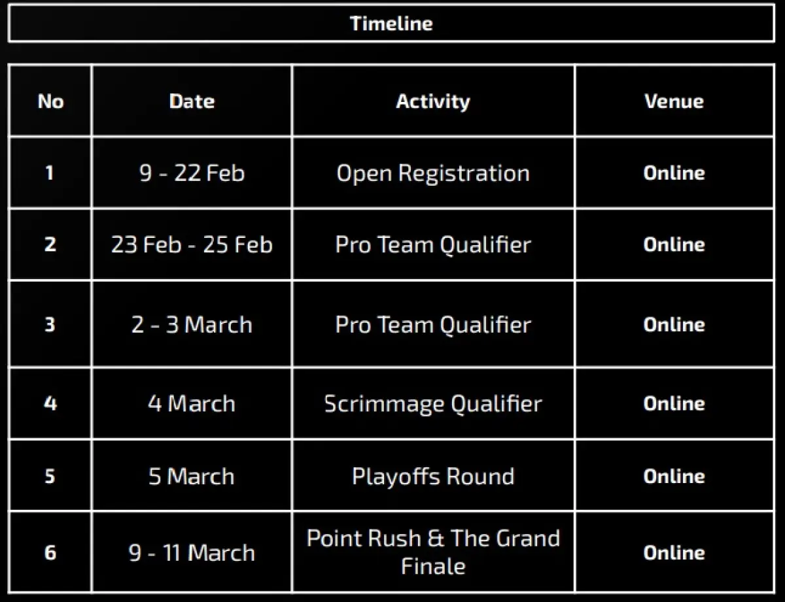This screenshot has width=785, height=602.
Task: Click the 2 - 3 March date cell
Action: 192,324
